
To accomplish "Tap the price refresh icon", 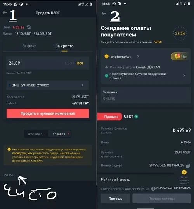I will pos(29,27).
